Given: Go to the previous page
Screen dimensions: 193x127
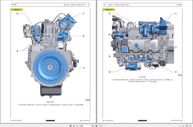Looking at the screenshot, I should click(x=74, y=126).
